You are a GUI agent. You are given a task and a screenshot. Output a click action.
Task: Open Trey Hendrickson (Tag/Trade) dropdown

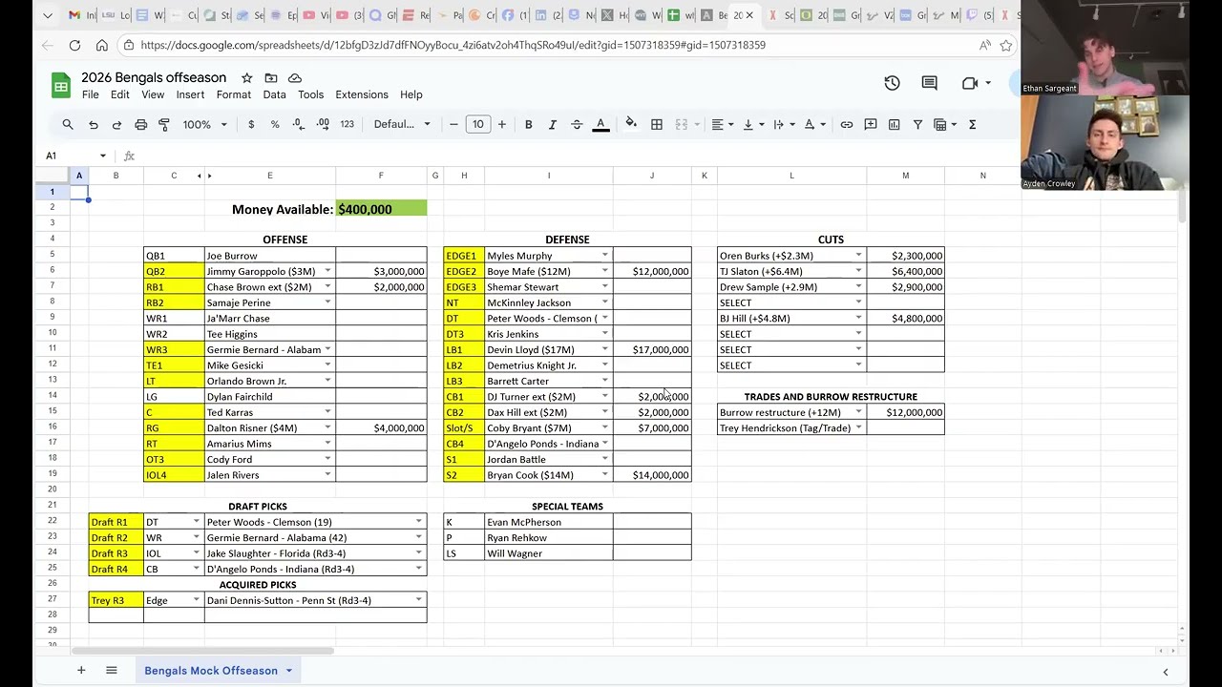858,428
